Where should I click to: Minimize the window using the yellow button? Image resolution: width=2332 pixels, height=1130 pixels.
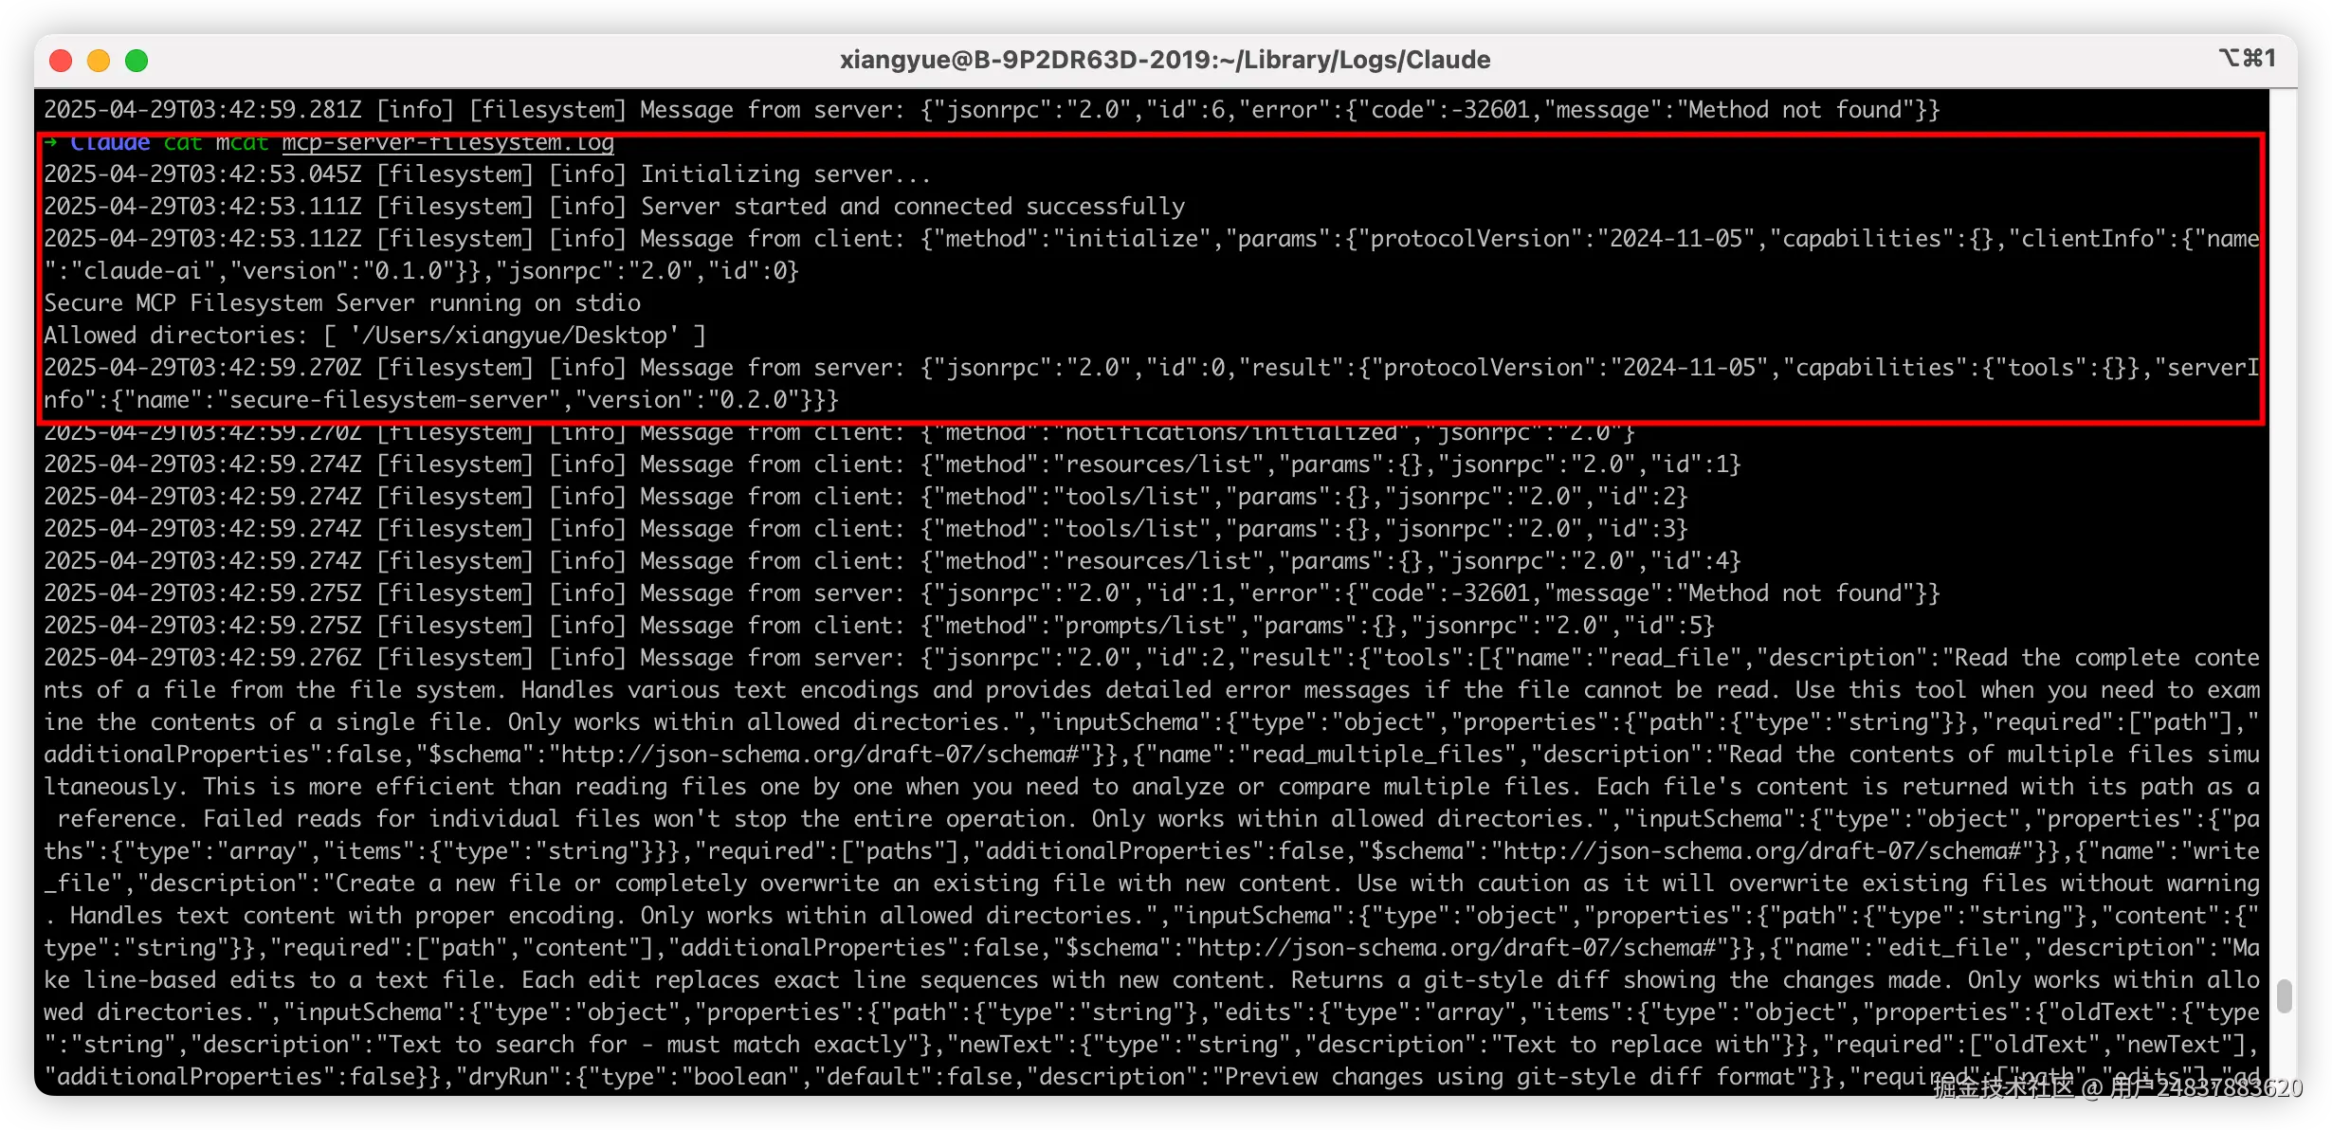click(99, 61)
